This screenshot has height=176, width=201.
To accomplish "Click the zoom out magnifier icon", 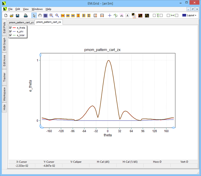I will click(57, 15).
